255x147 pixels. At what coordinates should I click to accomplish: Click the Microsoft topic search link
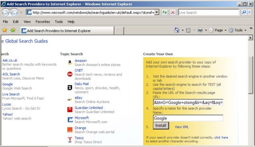tap(82, 118)
